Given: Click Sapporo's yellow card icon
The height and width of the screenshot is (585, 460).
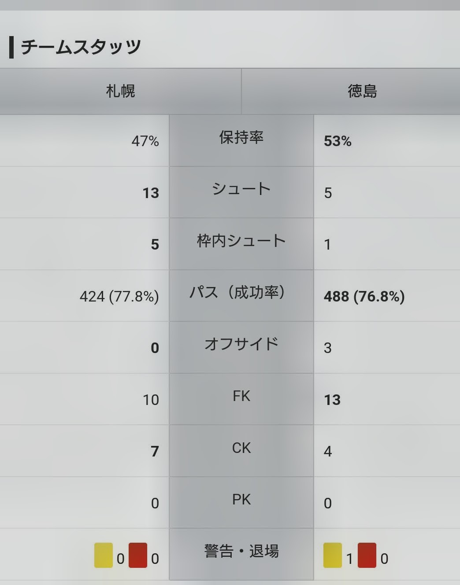Looking at the screenshot, I should coord(104,556).
